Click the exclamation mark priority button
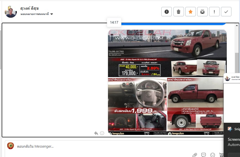The image size is (240, 157). (214, 12)
